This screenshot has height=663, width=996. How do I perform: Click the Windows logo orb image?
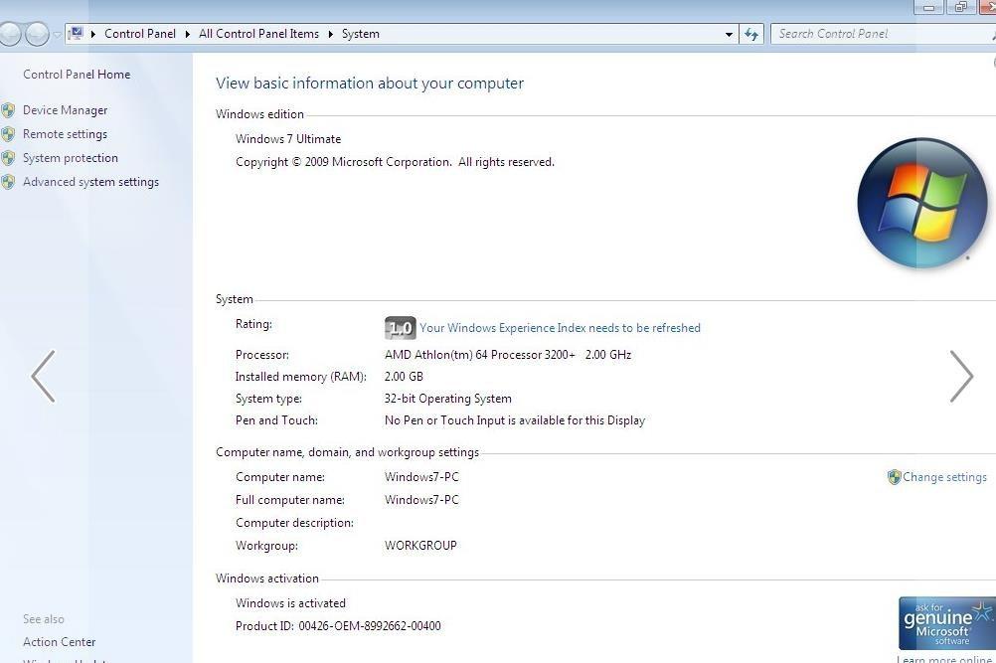click(x=921, y=203)
